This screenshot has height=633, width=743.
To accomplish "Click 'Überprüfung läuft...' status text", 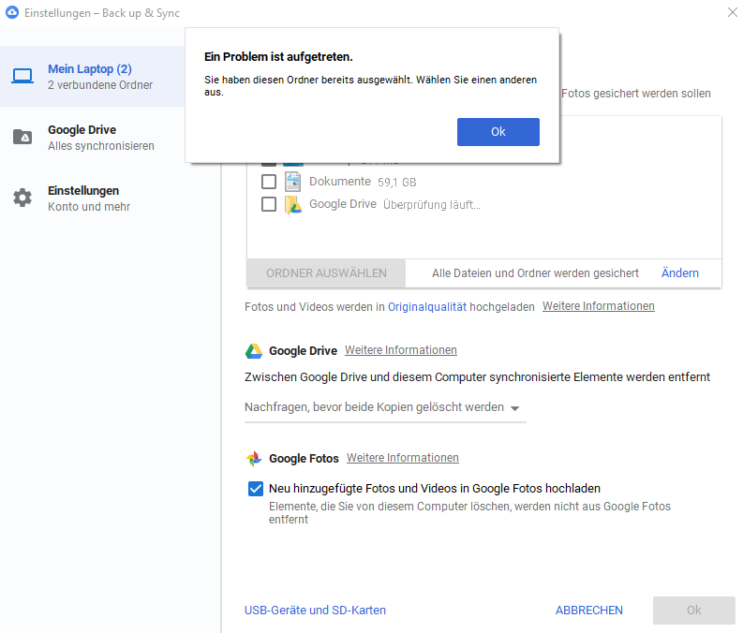I will tap(432, 204).
